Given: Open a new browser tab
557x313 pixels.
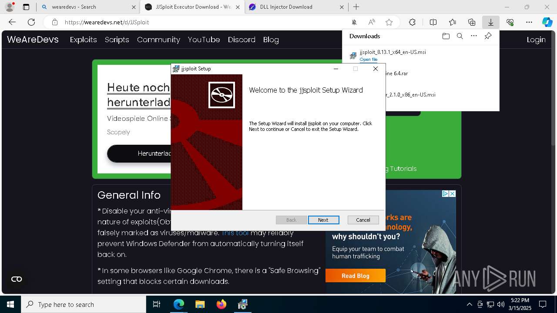Looking at the screenshot, I should (356, 7).
